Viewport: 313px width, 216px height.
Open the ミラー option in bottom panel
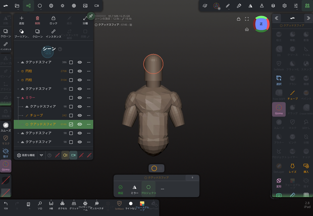[x=135, y=189]
